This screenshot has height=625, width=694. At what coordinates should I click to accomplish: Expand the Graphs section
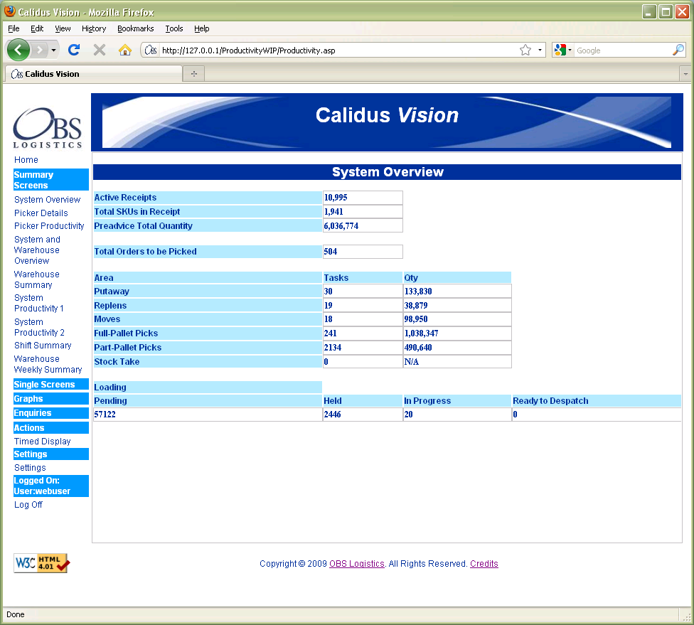pyautogui.click(x=51, y=399)
